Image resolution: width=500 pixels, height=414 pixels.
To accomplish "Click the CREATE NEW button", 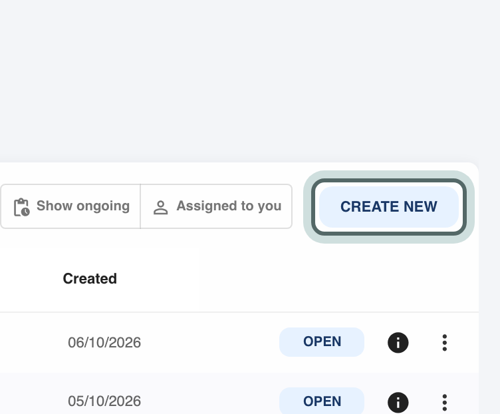I will [x=389, y=207].
